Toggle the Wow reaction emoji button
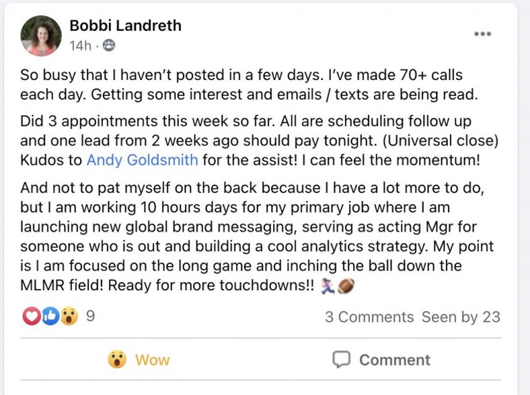 [117, 359]
